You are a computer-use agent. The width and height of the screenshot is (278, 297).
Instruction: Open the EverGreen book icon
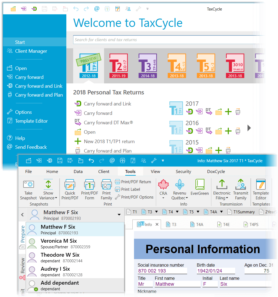tap(200, 185)
